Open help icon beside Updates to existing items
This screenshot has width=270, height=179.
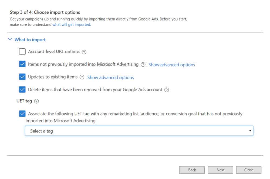click(82, 77)
